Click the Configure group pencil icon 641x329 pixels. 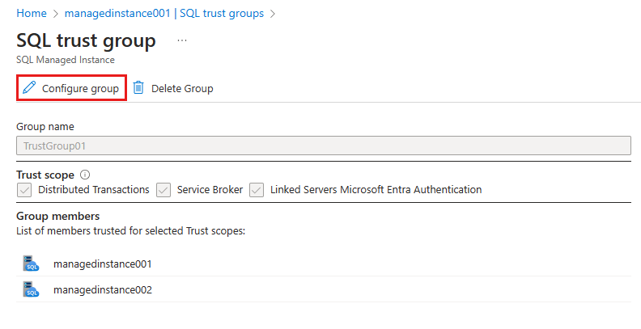(29, 87)
